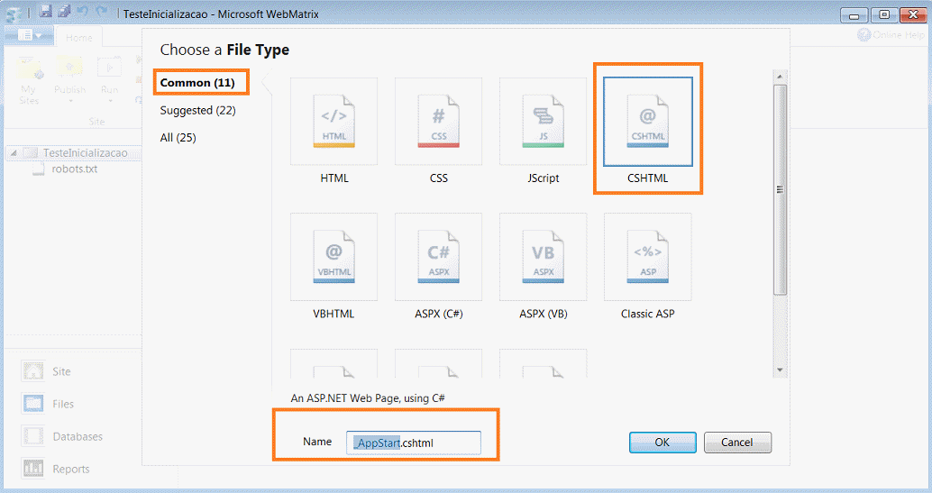Click the Save All icon in title bar
The height and width of the screenshot is (493, 932).
[x=64, y=11]
